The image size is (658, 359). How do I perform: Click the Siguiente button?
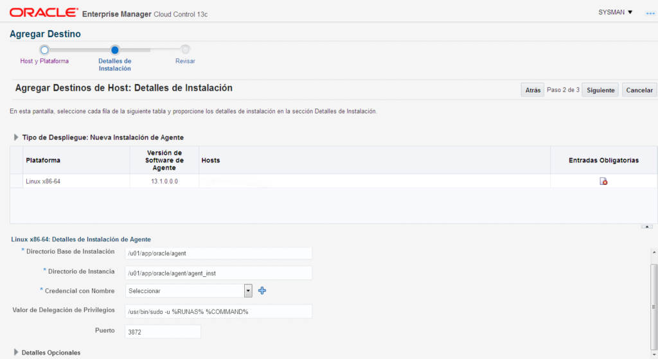point(600,90)
